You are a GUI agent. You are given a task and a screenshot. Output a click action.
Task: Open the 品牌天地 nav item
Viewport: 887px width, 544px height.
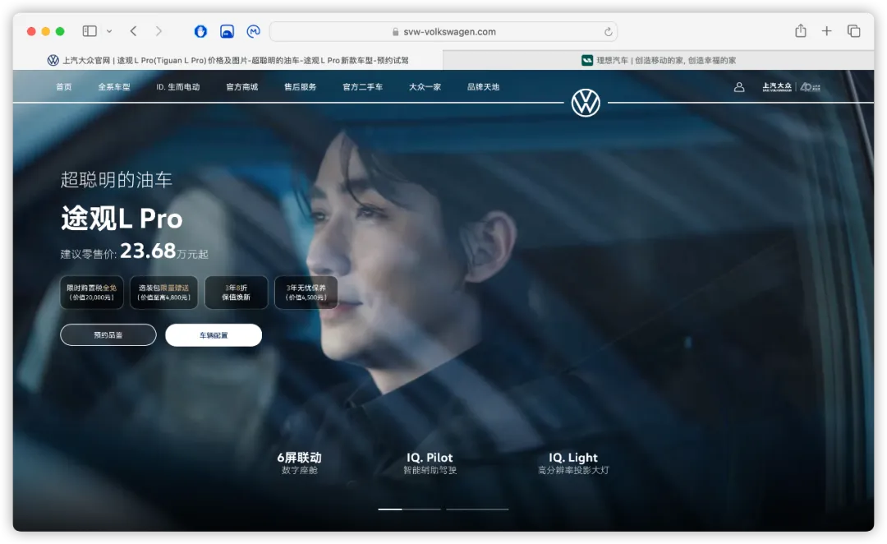pos(483,86)
